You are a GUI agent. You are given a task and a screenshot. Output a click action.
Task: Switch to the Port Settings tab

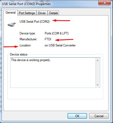pos(27,13)
